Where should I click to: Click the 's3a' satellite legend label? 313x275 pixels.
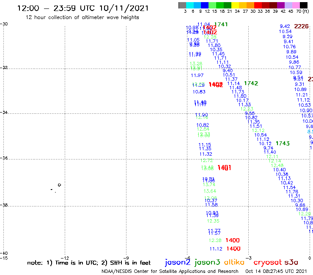pyautogui.click(x=291, y=262)
